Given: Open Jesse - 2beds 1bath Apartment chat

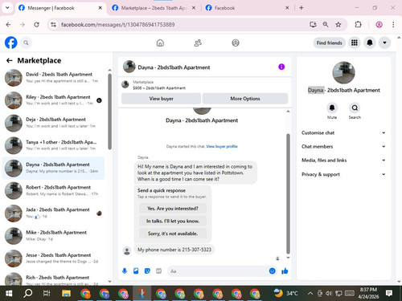Looking at the screenshot, I should [x=53, y=258].
